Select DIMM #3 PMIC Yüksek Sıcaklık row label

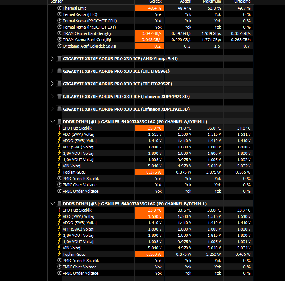pyautogui.click(x=81, y=261)
